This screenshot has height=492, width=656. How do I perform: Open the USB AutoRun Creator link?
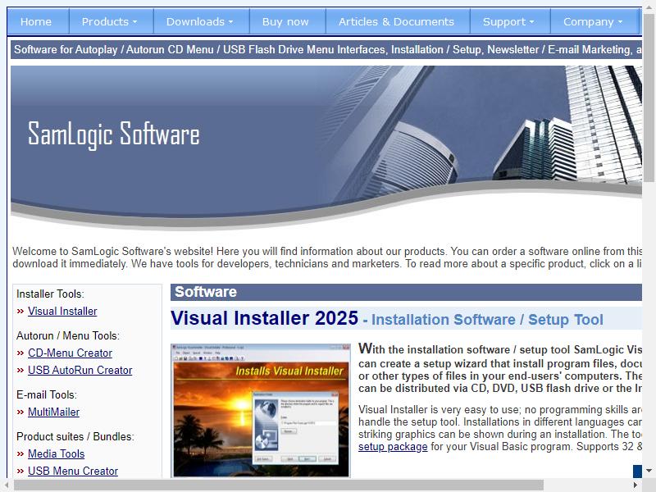click(x=80, y=371)
